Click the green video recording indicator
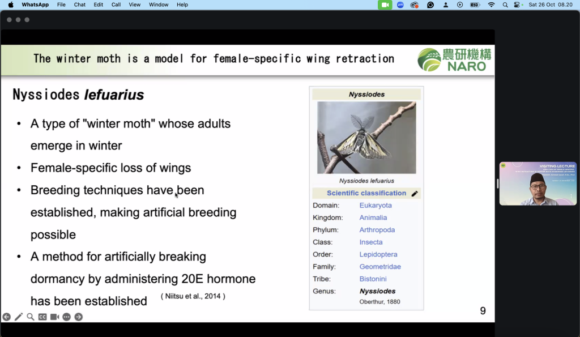This screenshot has width=580, height=337. coord(385,5)
